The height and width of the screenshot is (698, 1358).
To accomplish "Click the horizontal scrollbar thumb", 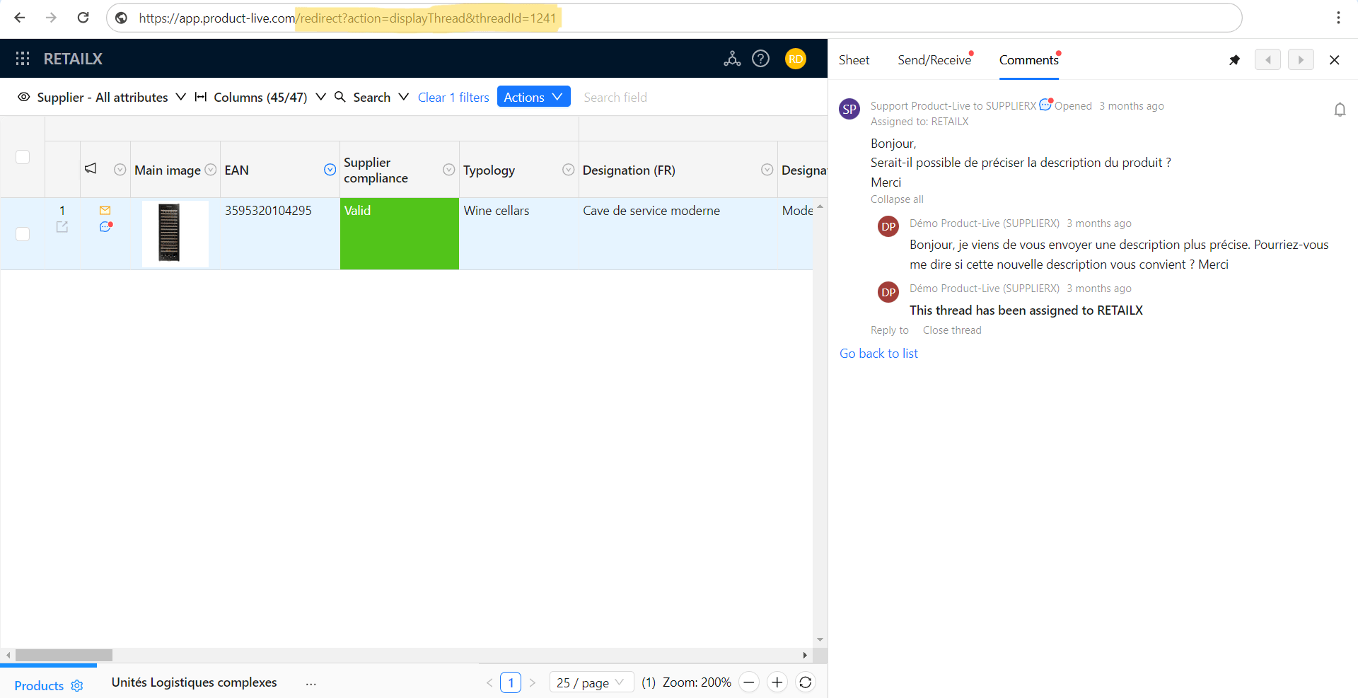I will click(64, 656).
